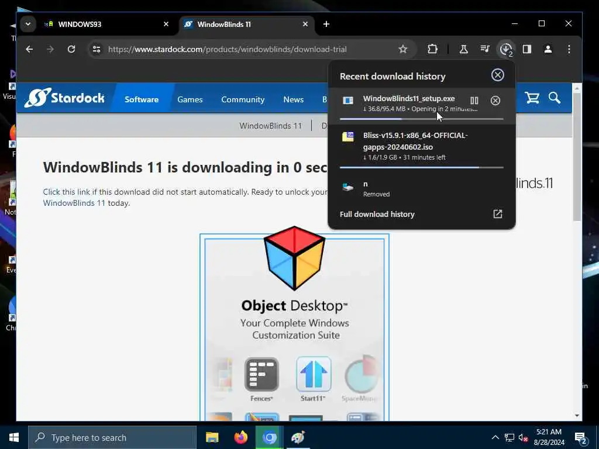Open the Windows Start menu
This screenshot has width=599, height=449.
[x=14, y=437]
